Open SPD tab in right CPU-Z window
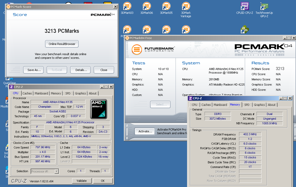 tap(247, 105)
